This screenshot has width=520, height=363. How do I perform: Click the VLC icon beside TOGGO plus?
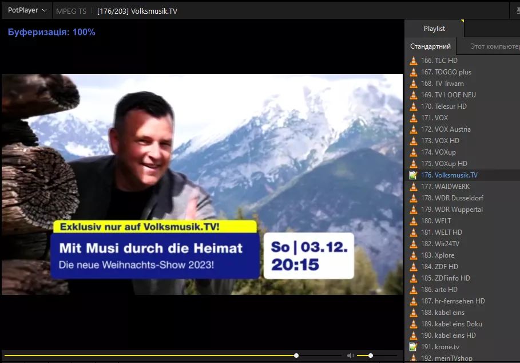tap(413, 72)
